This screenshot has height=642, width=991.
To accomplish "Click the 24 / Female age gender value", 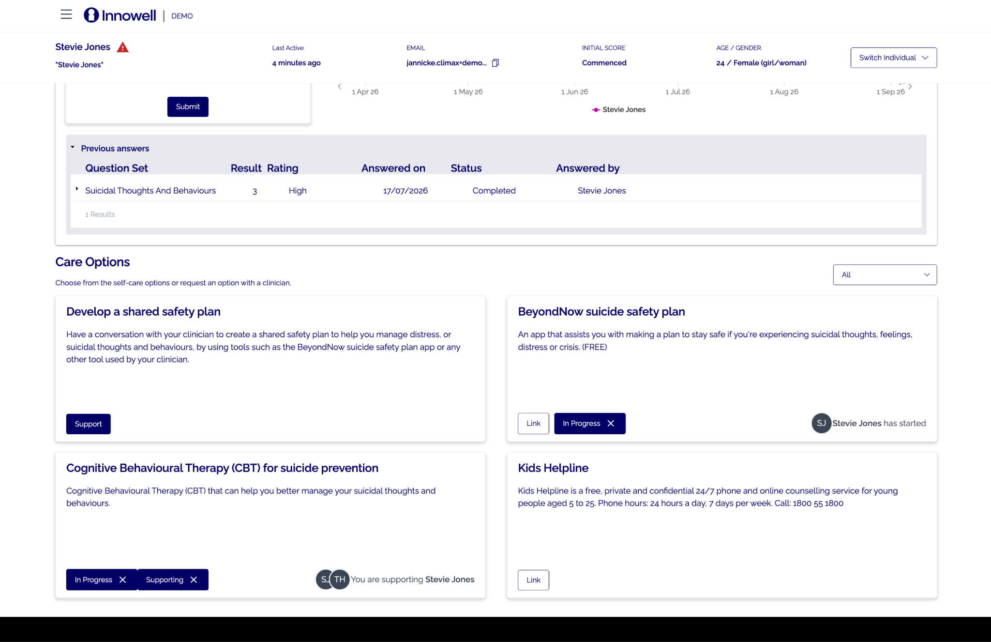I will (x=761, y=63).
